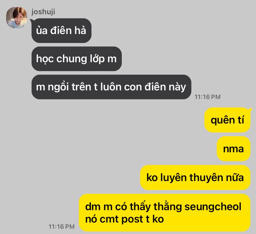Click the word "quên" in the yellow bubble
The height and width of the screenshot is (234, 256).
point(223,120)
